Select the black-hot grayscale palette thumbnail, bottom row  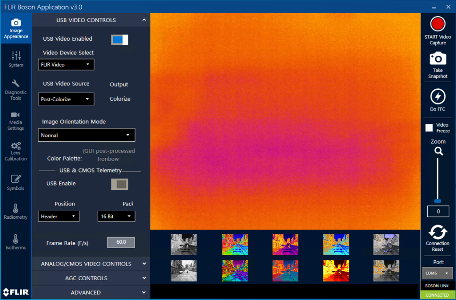[x=184, y=271]
